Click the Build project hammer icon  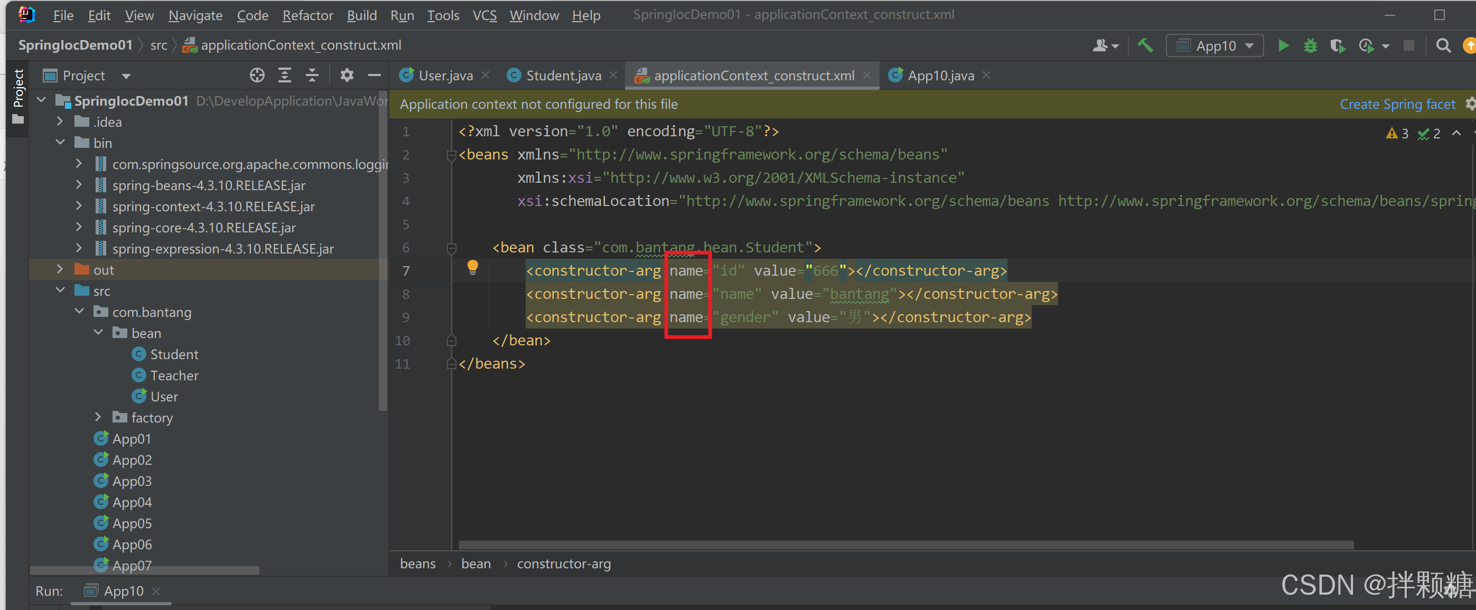pos(1144,46)
